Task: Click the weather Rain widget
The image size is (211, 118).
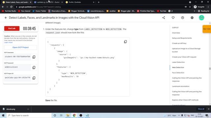Action: point(170,115)
